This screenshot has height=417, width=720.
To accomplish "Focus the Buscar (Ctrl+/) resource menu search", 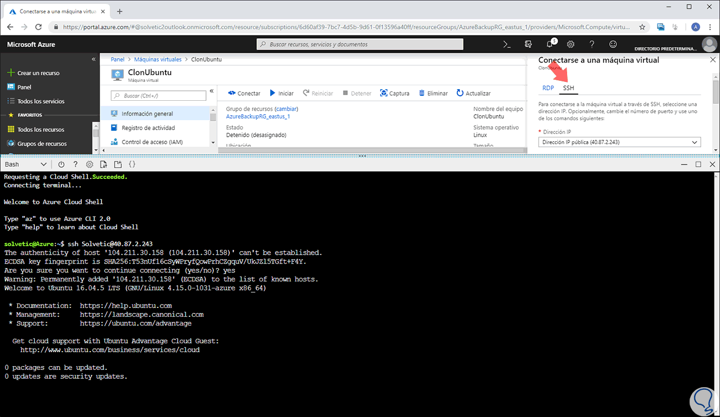I will tap(158, 96).
